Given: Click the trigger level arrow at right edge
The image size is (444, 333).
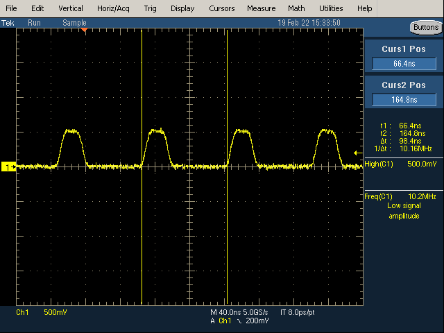Looking at the screenshot, I should 358,153.
